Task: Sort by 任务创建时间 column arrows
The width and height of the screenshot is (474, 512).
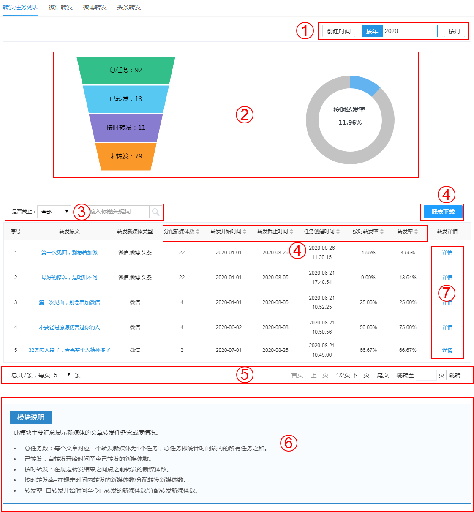Action: coord(338,231)
